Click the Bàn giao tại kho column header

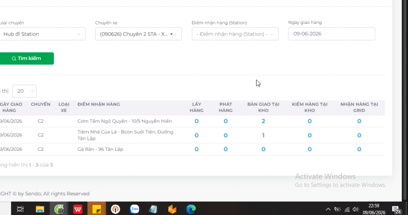(x=263, y=107)
